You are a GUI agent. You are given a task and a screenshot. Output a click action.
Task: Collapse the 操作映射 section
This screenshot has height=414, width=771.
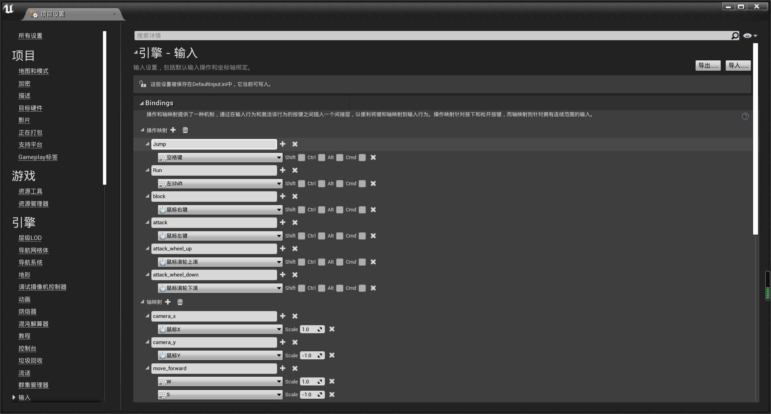click(142, 130)
